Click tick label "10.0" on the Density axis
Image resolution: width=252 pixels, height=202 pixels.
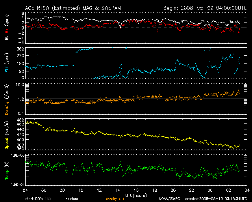[x=20, y=84]
